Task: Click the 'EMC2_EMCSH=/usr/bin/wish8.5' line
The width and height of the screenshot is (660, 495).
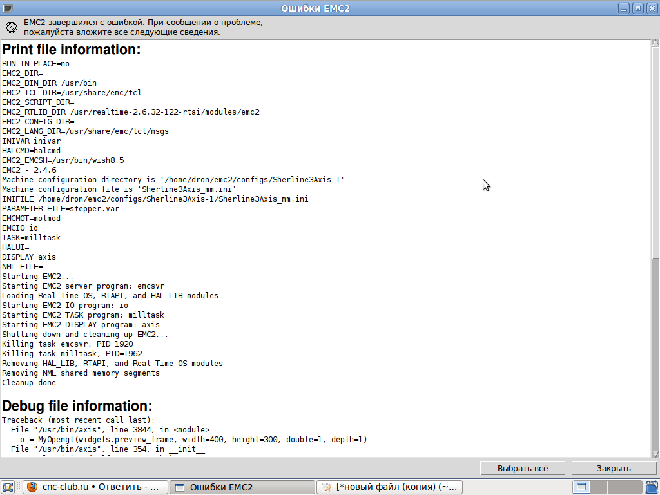Action: click(63, 160)
